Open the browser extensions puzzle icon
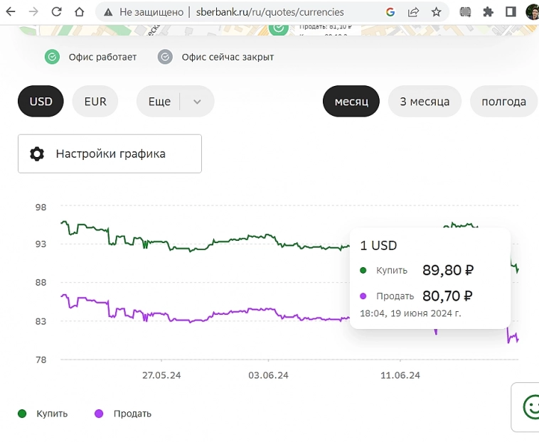 [488, 12]
